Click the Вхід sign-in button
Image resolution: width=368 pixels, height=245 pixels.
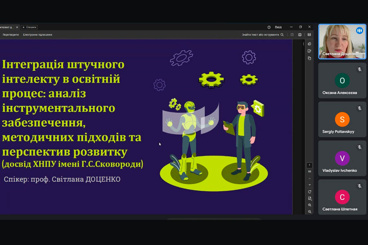point(278,27)
